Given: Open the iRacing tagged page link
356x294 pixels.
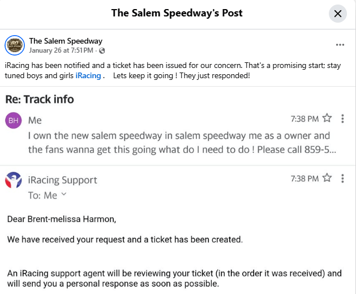Looking at the screenshot, I should tap(88, 75).
